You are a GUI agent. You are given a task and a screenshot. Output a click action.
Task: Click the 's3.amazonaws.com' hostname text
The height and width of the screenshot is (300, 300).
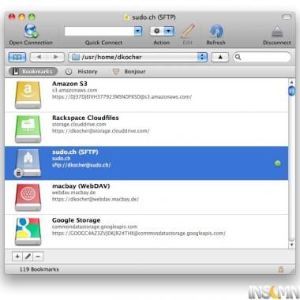74,90
